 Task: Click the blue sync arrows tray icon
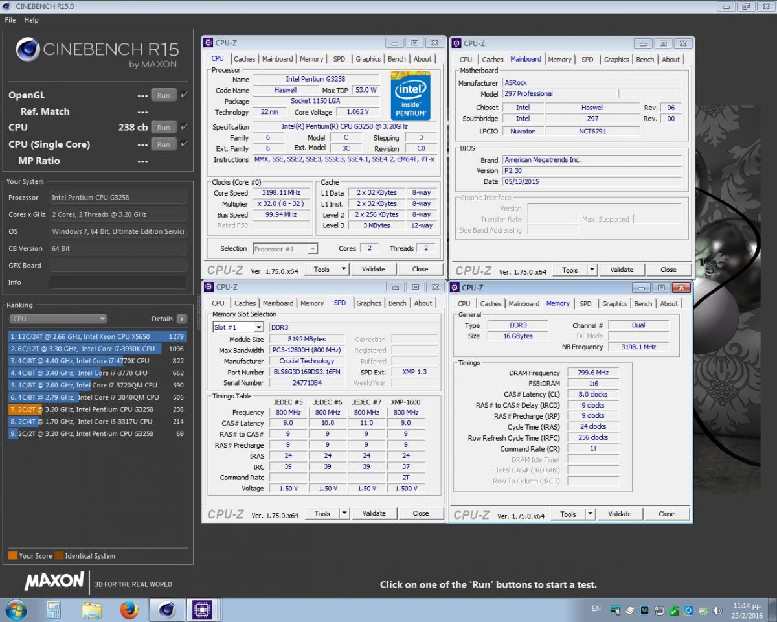click(x=688, y=610)
